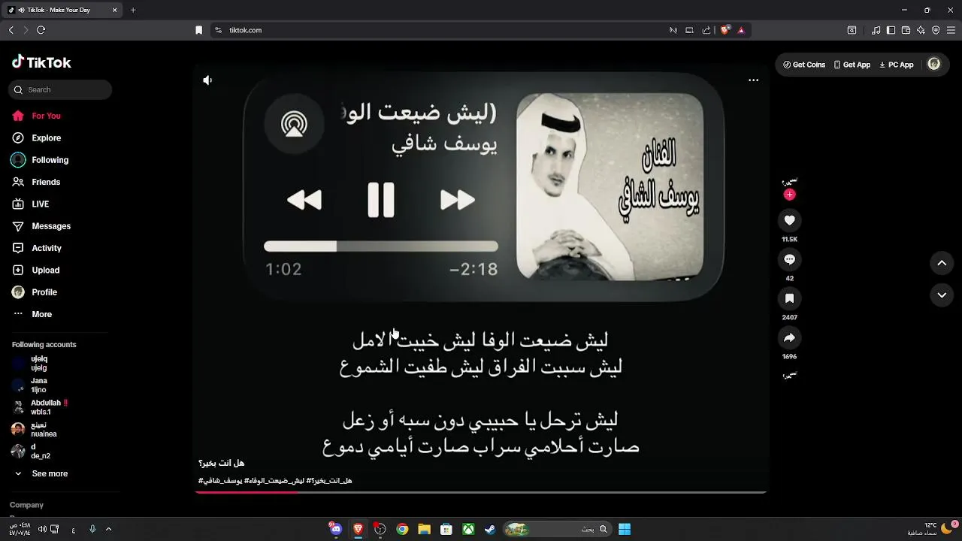
Task: Open video options three-dots menu
Action: click(x=753, y=80)
